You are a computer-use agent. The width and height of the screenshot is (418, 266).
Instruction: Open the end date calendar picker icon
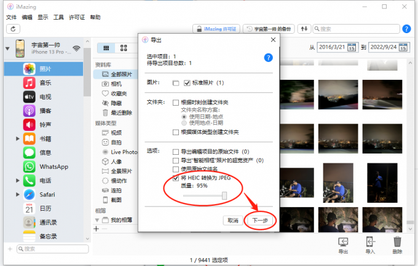403,47
